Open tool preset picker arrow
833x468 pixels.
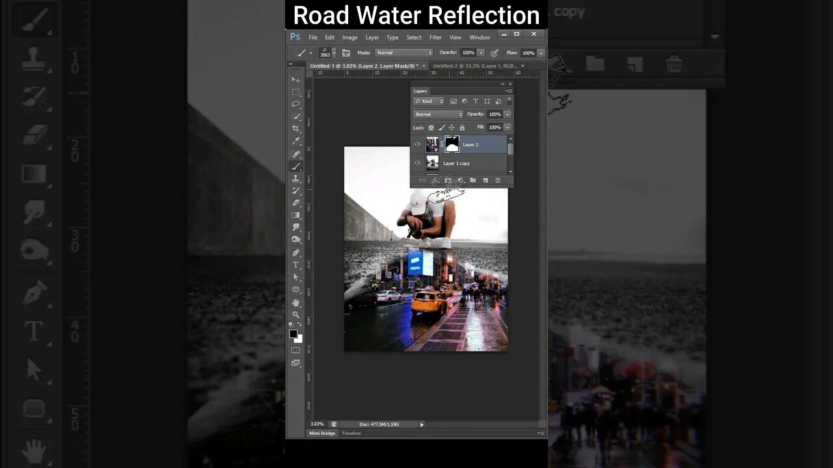pyautogui.click(x=310, y=53)
